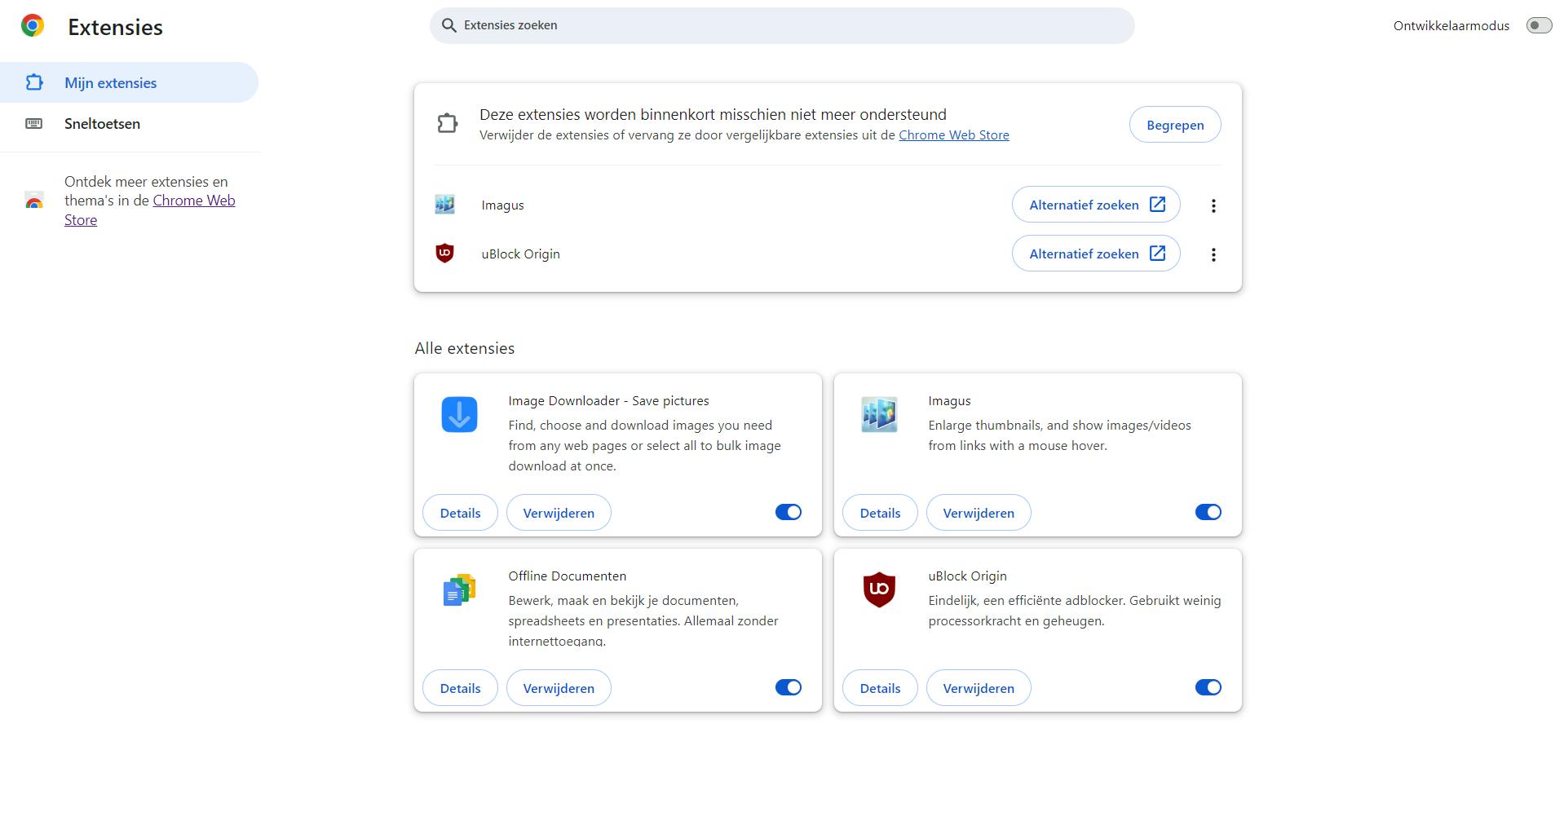Viewport: 1564px width, 834px height.
Task: Enable Ontwikkelaarmodus toggle
Action: [1539, 25]
